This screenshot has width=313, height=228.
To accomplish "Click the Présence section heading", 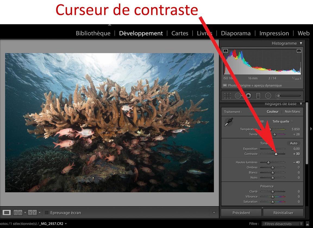I will point(267,186).
